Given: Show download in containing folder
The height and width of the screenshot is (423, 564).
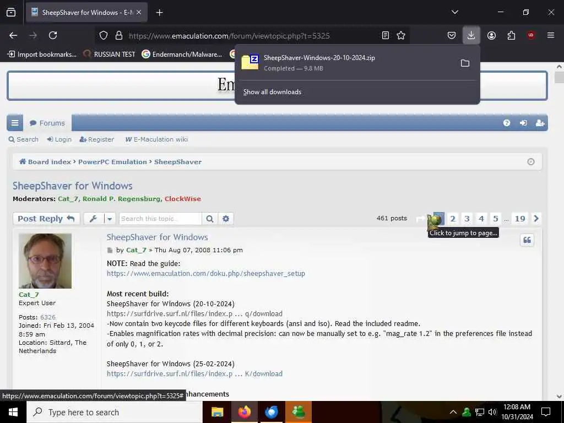Looking at the screenshot, I should click(465, 63).
